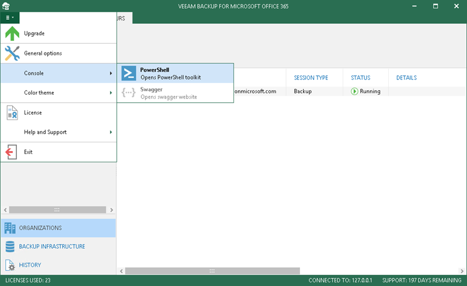
Task: Select Swagger website submenu entry
Action: 176,93
